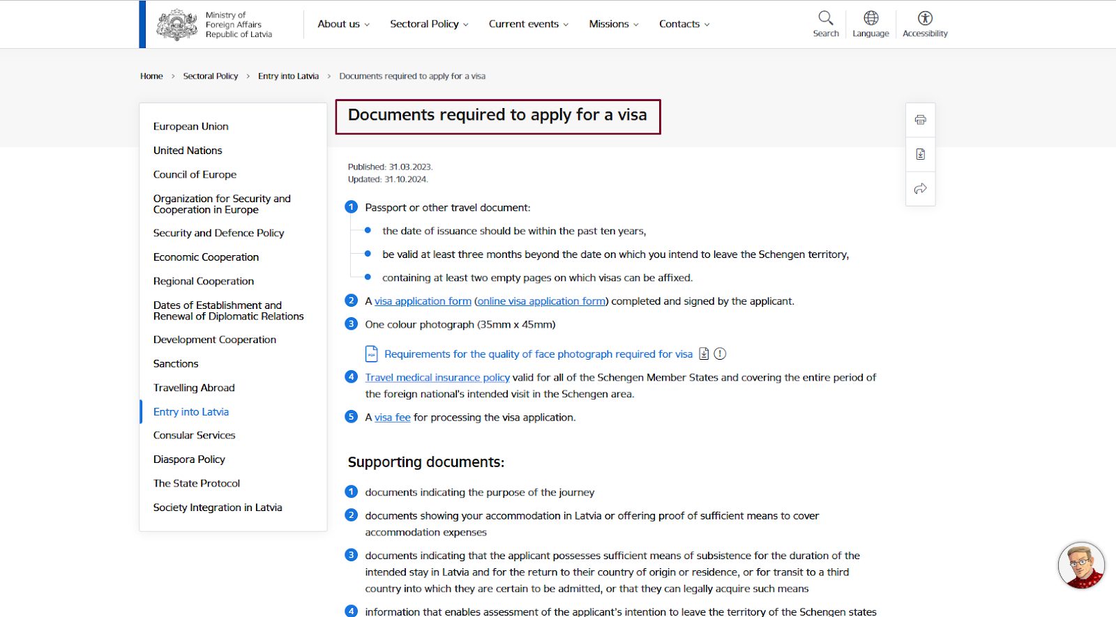This screenshot has height=617, width=1116.
Task: Open Society Integration in Latvia section
Action: 218,508
